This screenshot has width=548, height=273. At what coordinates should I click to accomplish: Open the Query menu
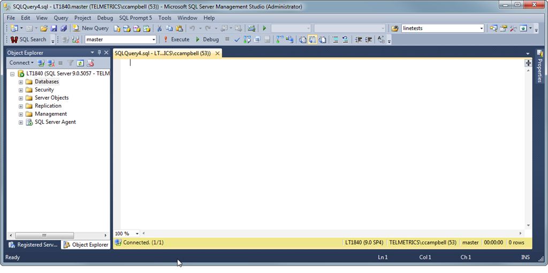click(60, 18)
